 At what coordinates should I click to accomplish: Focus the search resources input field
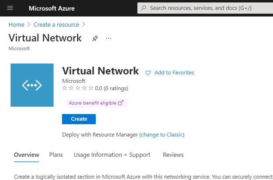(205, 8)
